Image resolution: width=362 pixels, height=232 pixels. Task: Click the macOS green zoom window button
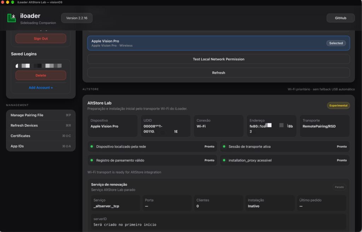[x=12, y=2]
